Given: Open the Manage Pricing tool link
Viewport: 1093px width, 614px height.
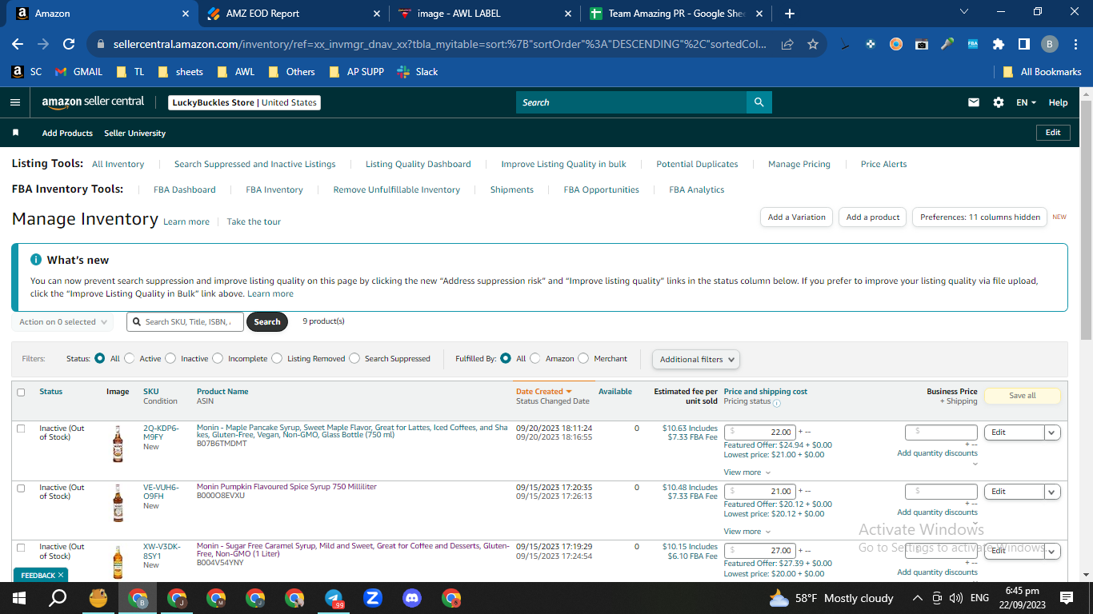Looking at the screenshot, I should [799, 164].
